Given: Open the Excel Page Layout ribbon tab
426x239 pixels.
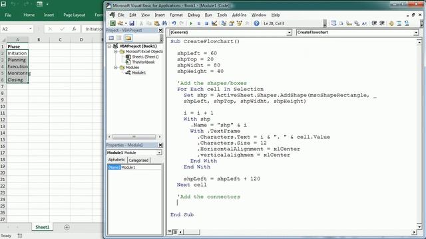Looking at the screenshot, I should [x=74, y=15].
